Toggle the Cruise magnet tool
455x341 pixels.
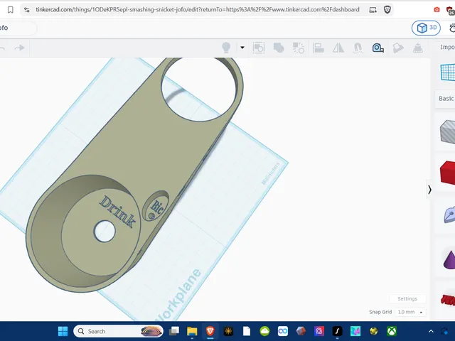(x=358, y=48)
